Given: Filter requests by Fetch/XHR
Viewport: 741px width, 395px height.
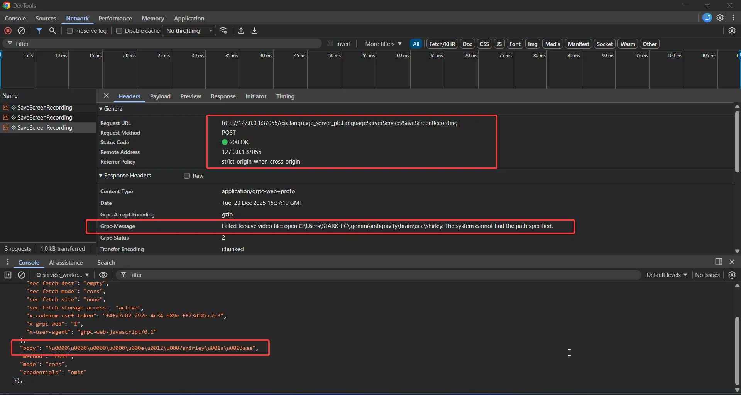Looking at the screenshot, I should tap(442, 44).
